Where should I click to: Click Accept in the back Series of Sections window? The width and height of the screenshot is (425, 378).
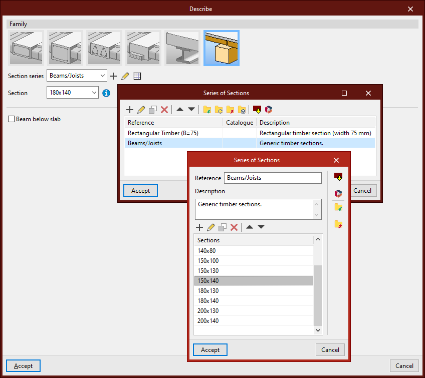(140, 191)
